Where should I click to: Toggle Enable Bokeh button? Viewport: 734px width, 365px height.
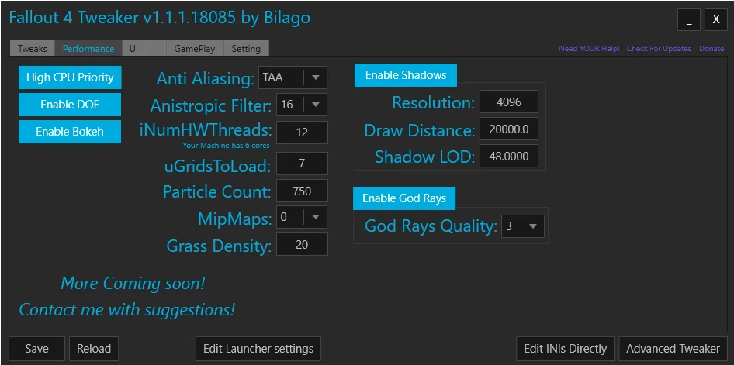point(70,132)
